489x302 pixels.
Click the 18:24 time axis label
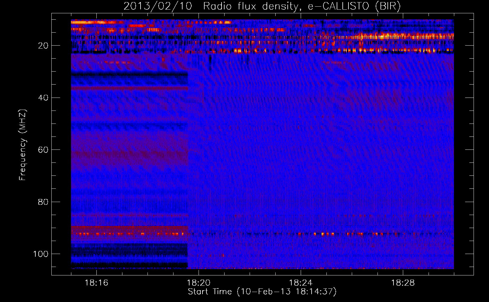click(300, 283)
